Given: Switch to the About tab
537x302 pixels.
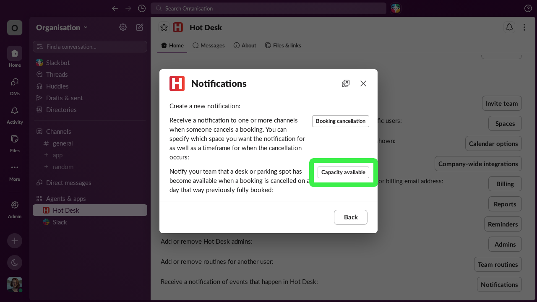Looking at the screenshot, I should [x=245, y=45].
